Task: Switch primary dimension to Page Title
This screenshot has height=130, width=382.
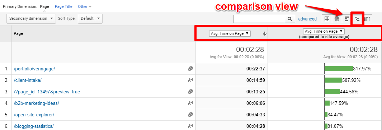Action: click(63, 6)
